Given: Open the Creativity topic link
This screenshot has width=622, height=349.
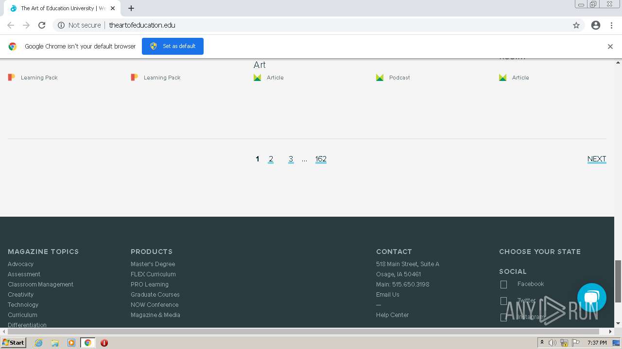Looking at the screenshot, I should pos(20,295).
